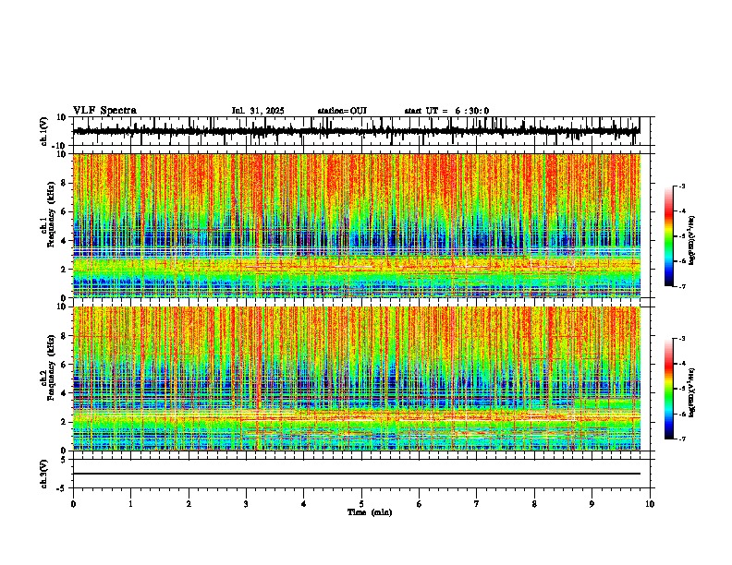
Task: Click time axis tick label "9"
Action: (x=592, y=504)
